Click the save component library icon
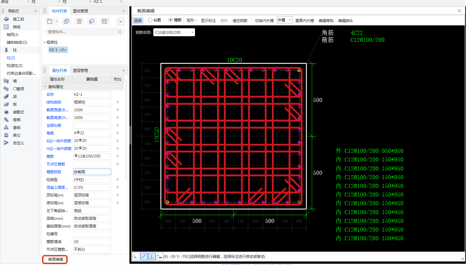Screen dimensions: 466x265 [x=105, y=21]
